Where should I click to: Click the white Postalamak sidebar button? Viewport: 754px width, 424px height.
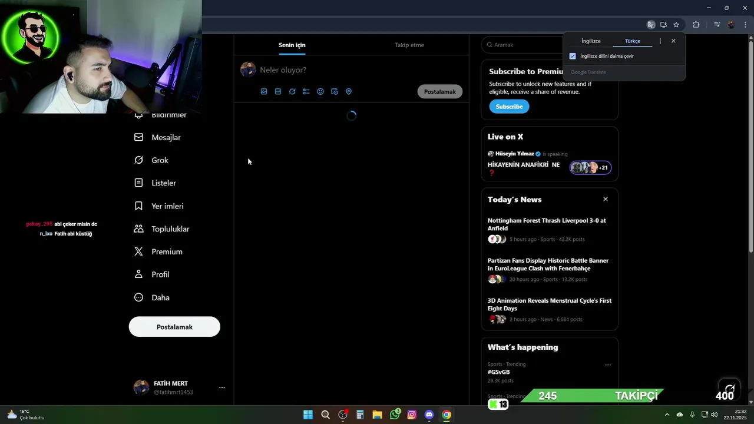tap(174, 327)
